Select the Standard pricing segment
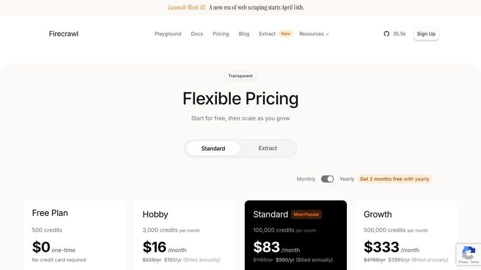Image resolution: width=481 pixels, height=270 pixels. pyautogui.click(x=213, y=148)
